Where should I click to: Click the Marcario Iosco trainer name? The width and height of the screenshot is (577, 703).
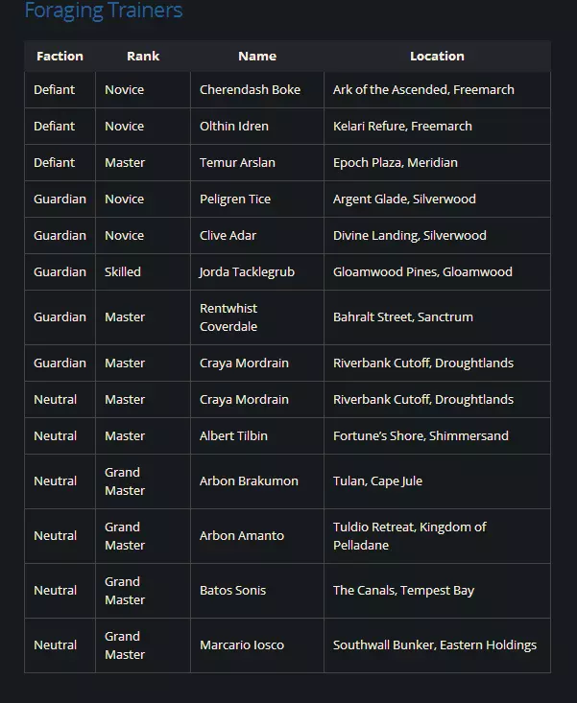[x=242, y=645]
